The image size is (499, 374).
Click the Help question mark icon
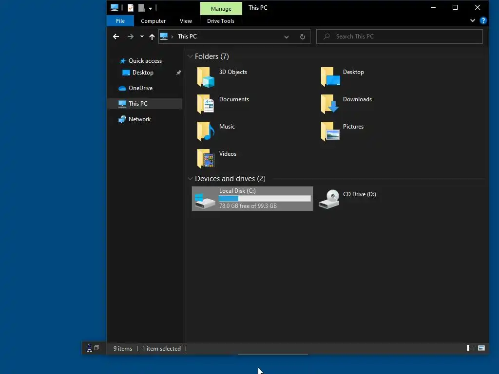(x=483, y=20)
